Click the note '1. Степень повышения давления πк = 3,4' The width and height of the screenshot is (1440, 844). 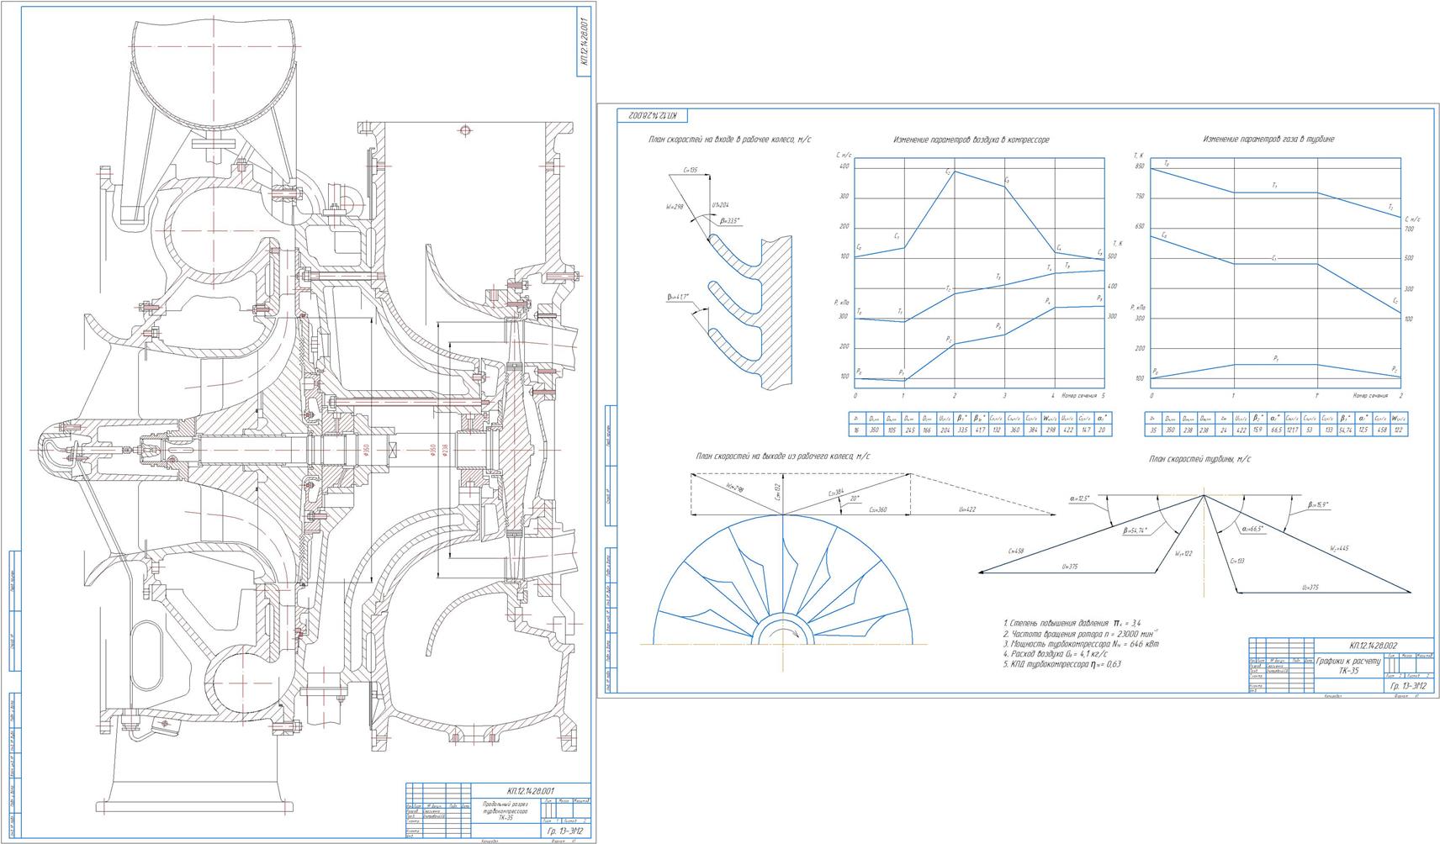1072,623
